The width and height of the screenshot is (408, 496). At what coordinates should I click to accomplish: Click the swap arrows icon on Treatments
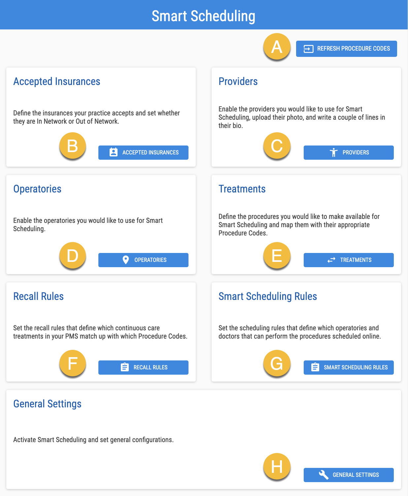click(331, 260)
